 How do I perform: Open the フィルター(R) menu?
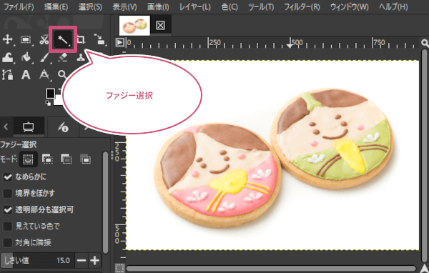[x=302, y=6]
